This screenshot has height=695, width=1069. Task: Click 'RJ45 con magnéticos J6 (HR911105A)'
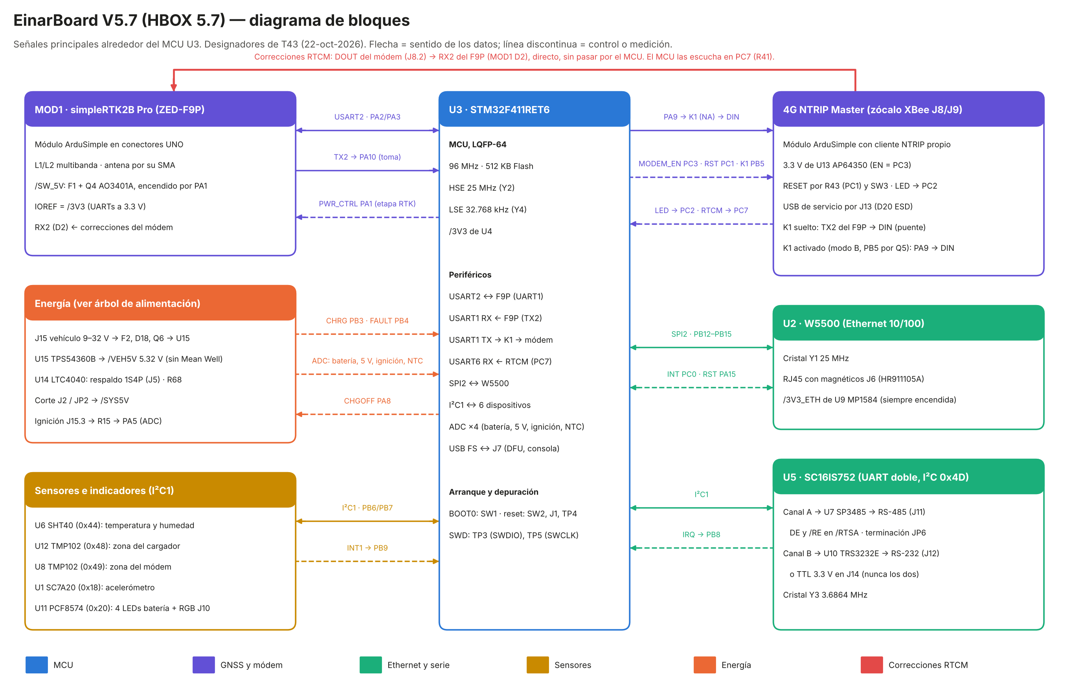(x=853, y=379)
